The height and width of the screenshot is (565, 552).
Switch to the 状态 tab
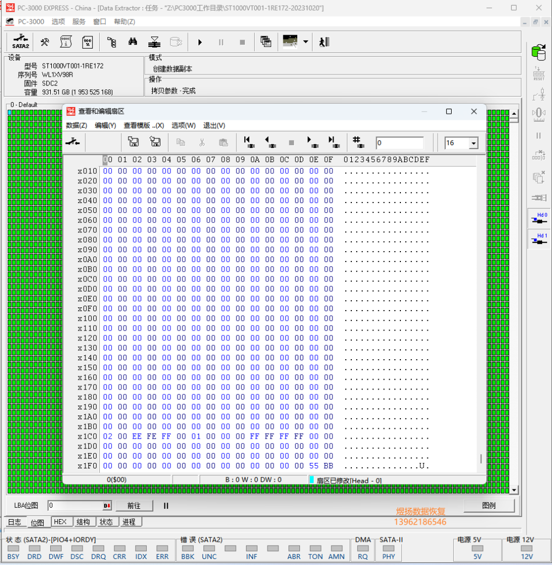point(106,522)
